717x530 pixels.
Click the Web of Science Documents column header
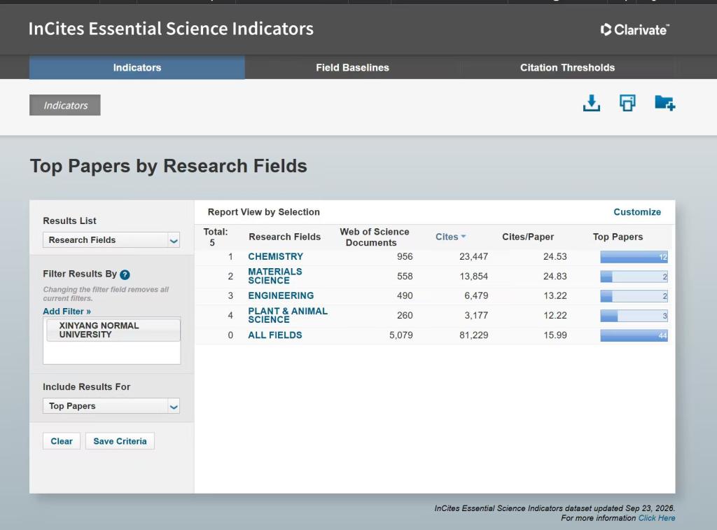point(374,237)
